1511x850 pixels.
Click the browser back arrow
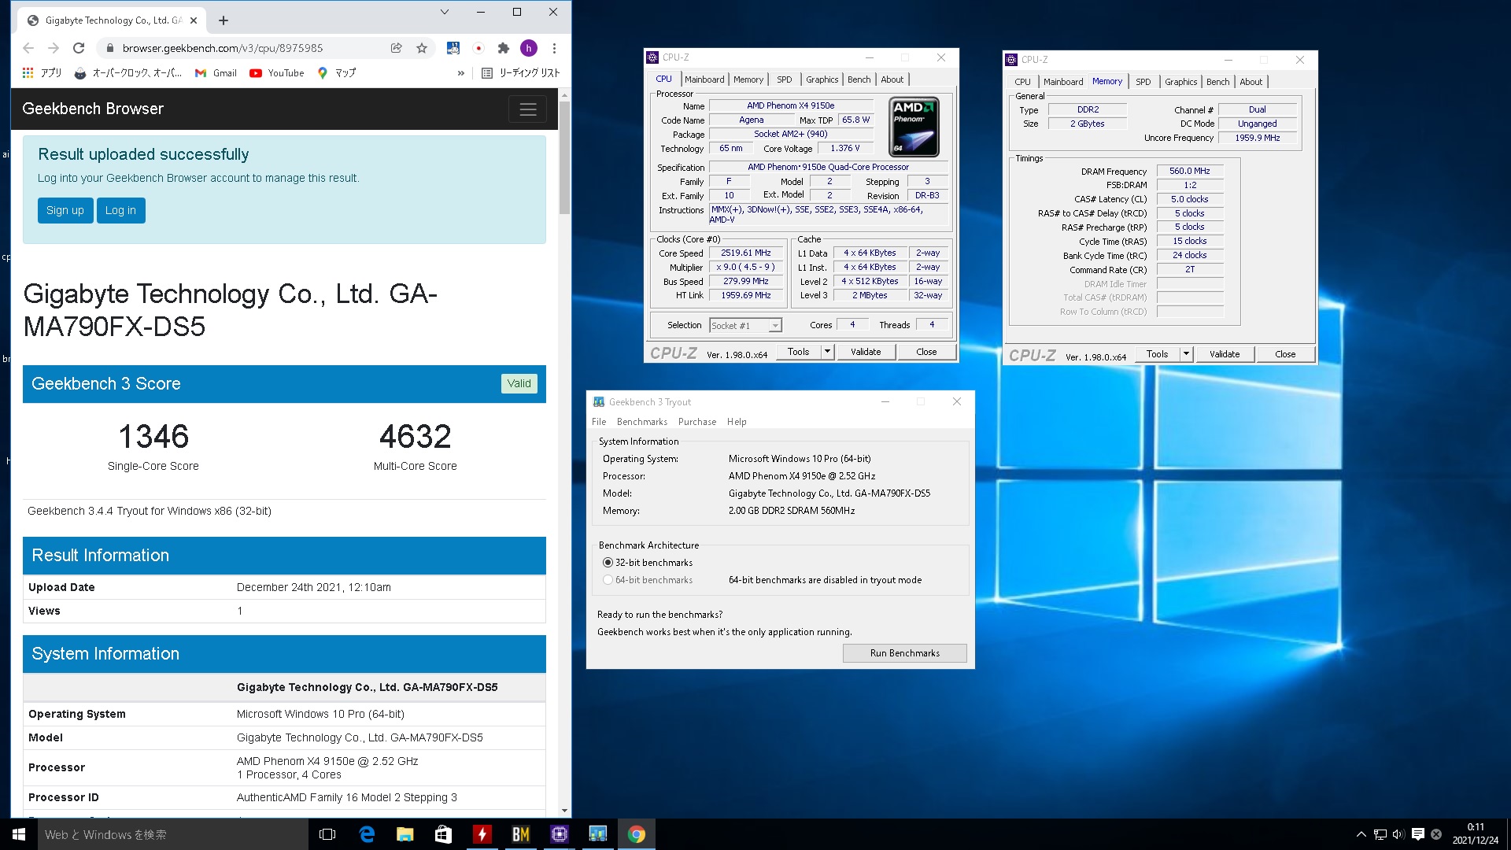(x=28, y=48)
